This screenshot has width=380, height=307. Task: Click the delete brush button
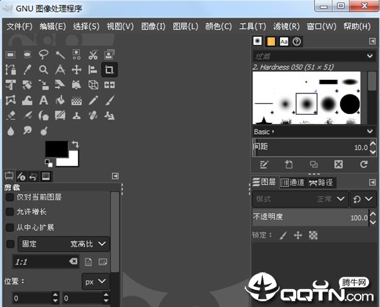tap(338, 165)
